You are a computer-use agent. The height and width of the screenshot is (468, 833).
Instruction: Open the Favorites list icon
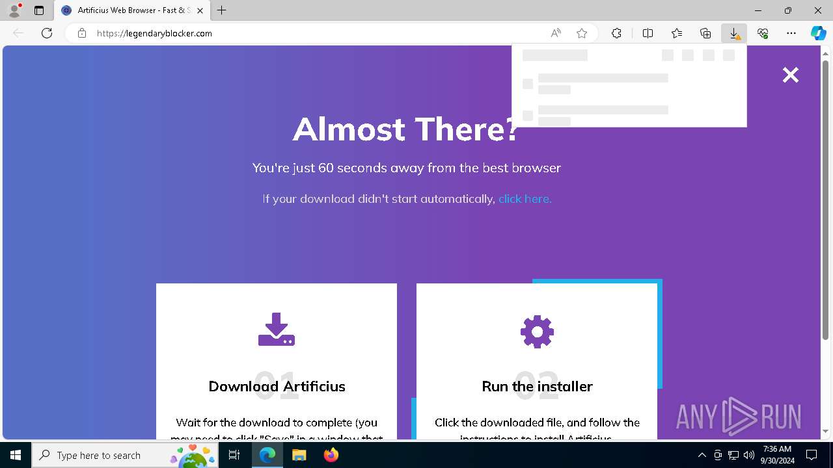tap(677, 33)
